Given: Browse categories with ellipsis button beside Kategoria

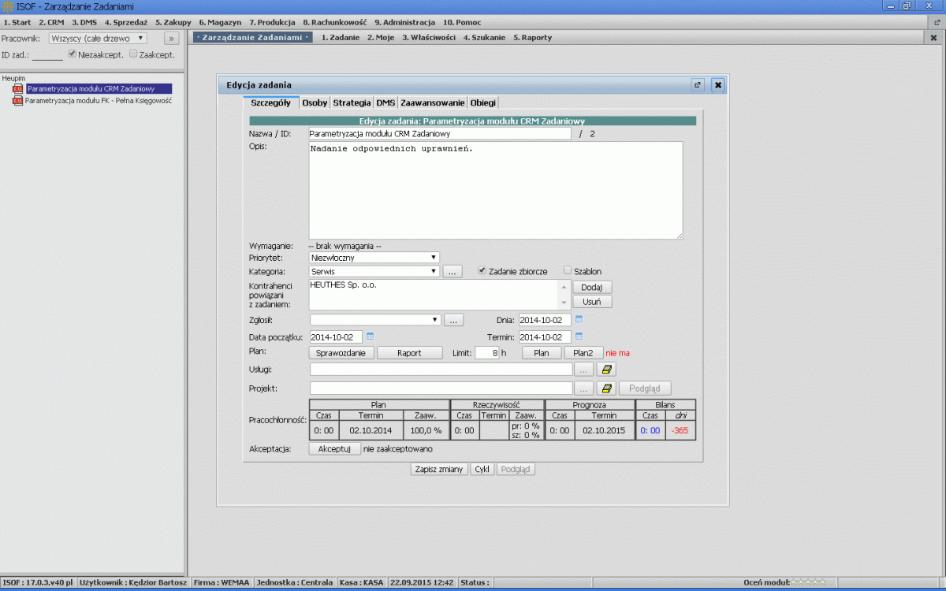Looking at the screenshot, I should (453, 272).
